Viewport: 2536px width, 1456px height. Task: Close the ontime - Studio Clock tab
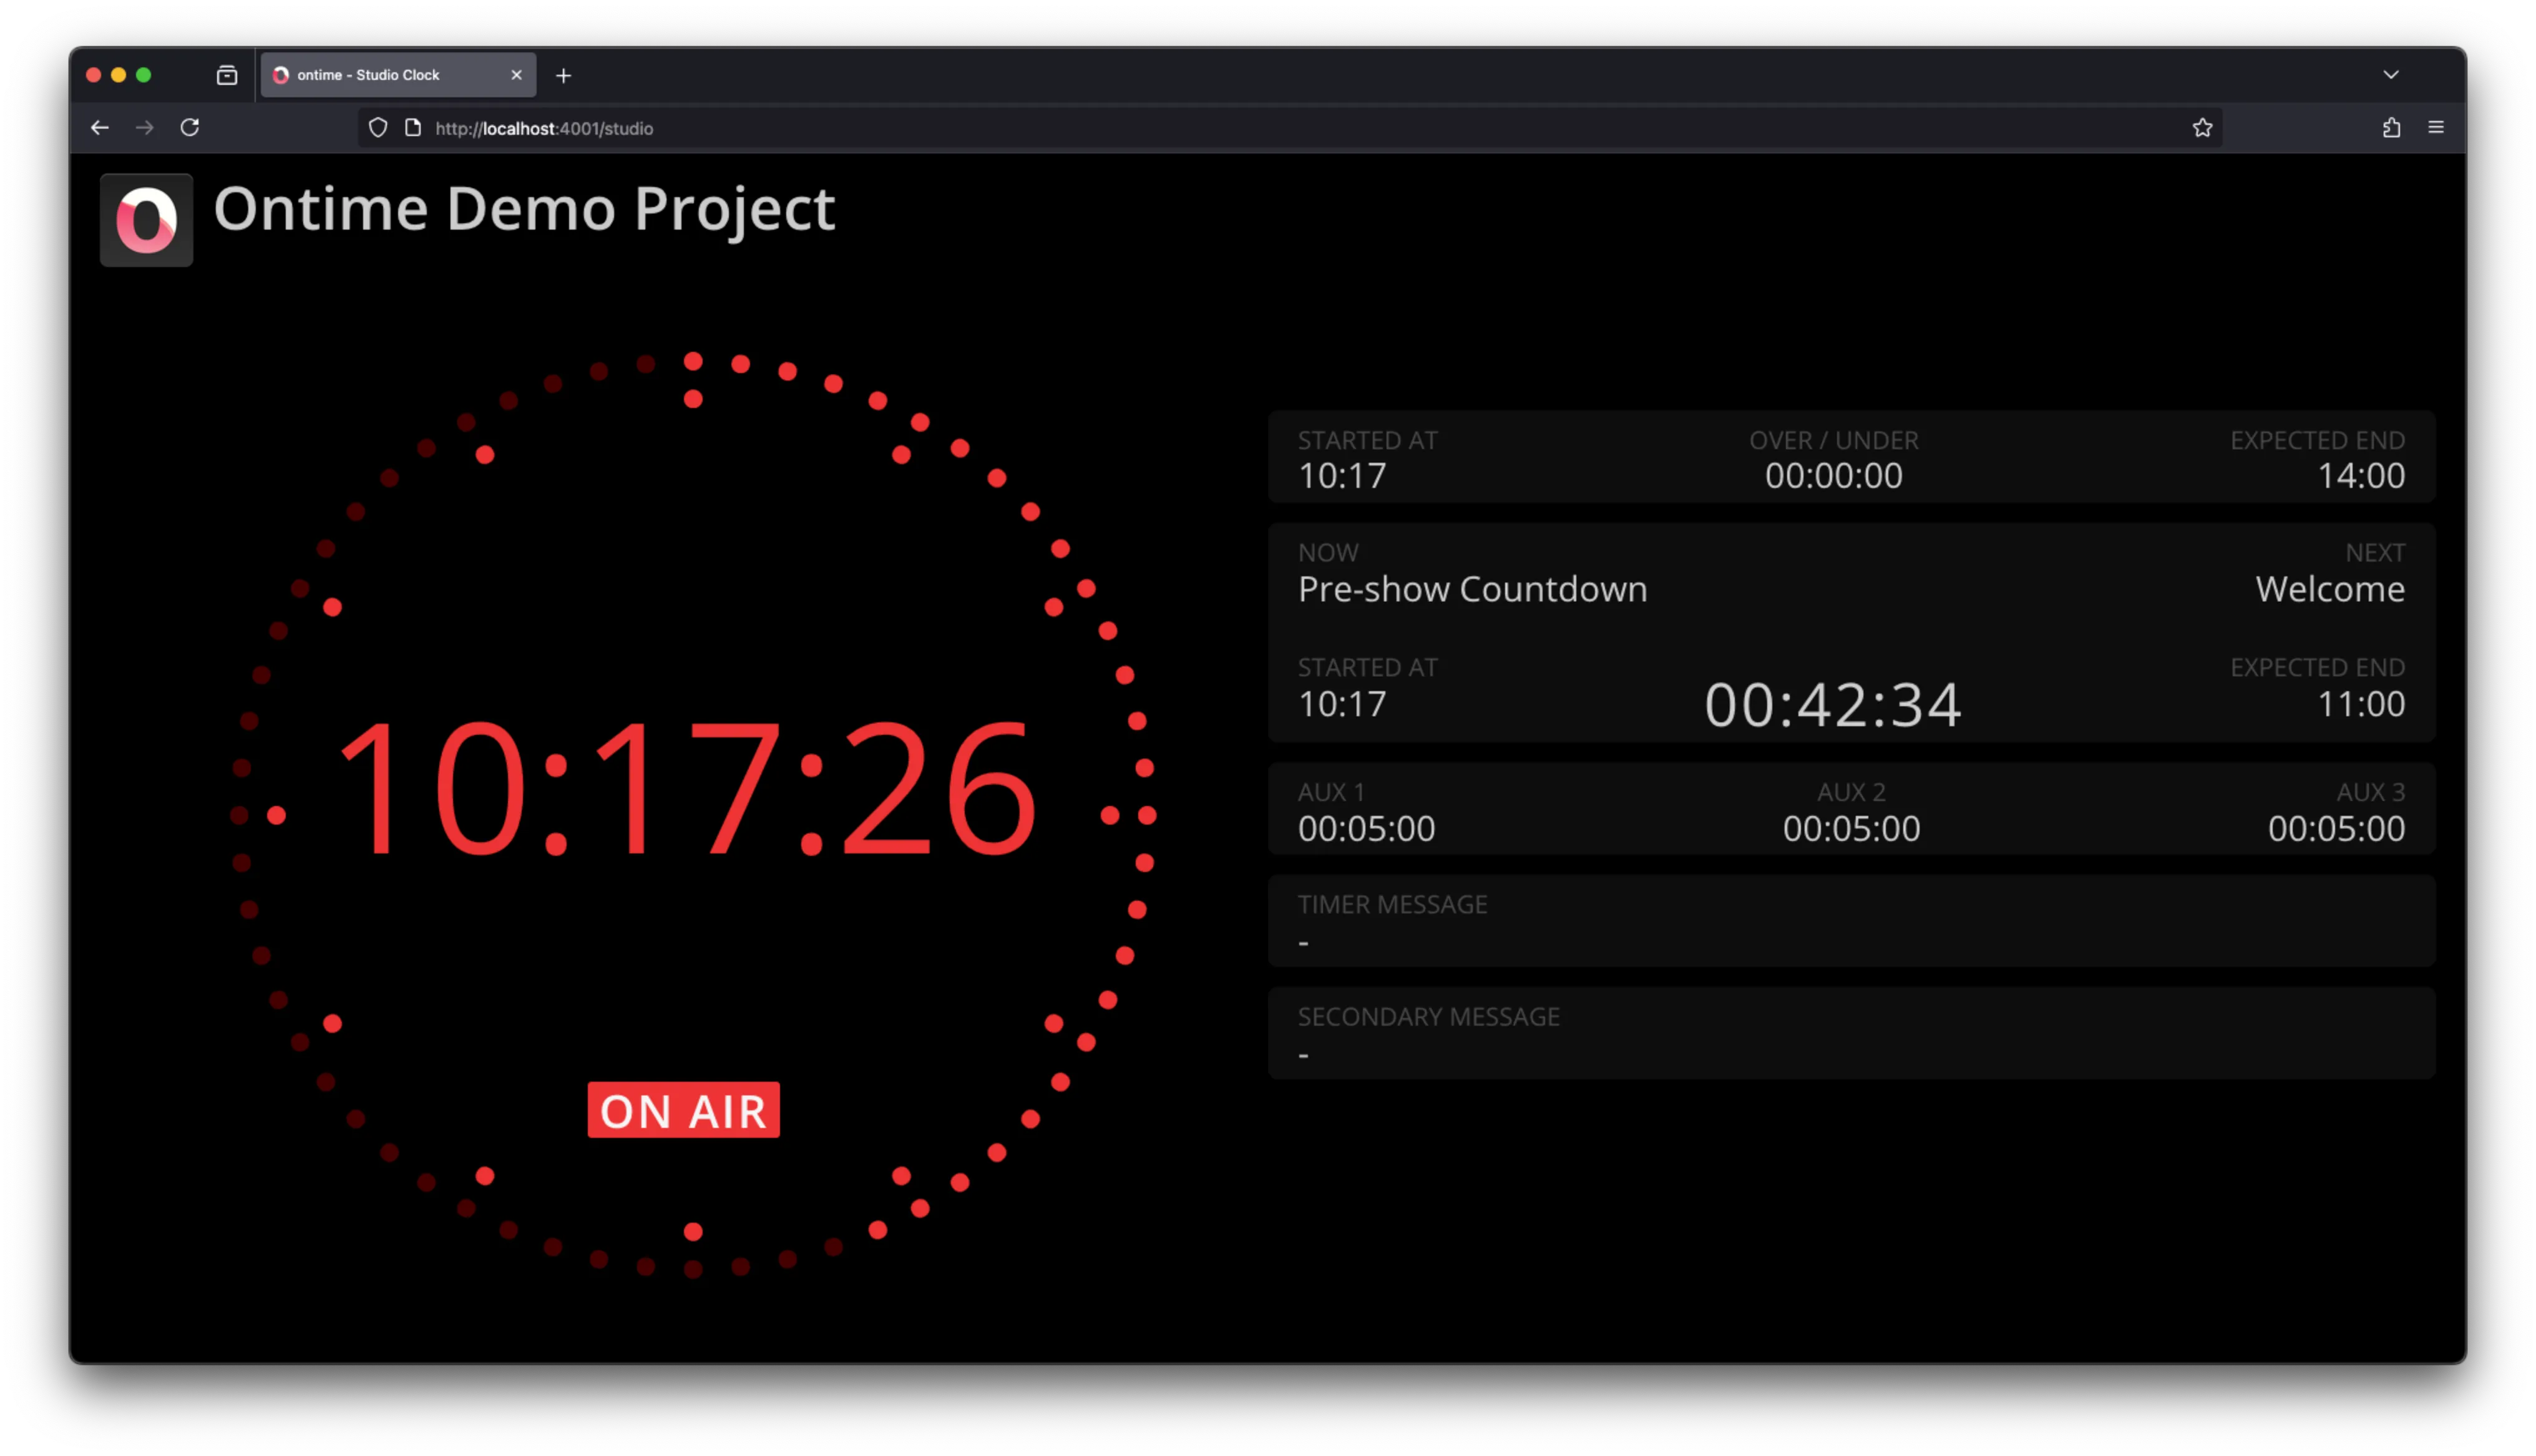[516, 75]
